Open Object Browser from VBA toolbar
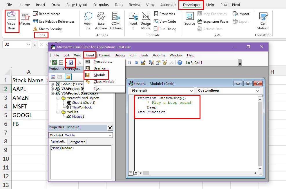 click(165, 63)
